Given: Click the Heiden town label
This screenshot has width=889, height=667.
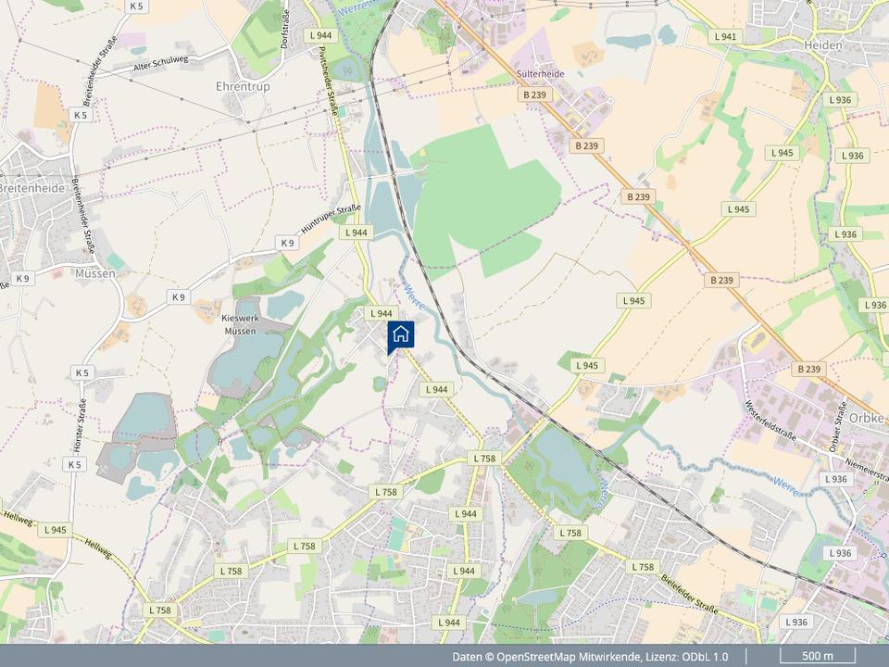Looking at the screenshot, I should click(823, 44).
